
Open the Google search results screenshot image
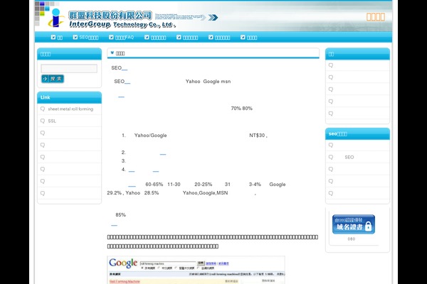196,270
